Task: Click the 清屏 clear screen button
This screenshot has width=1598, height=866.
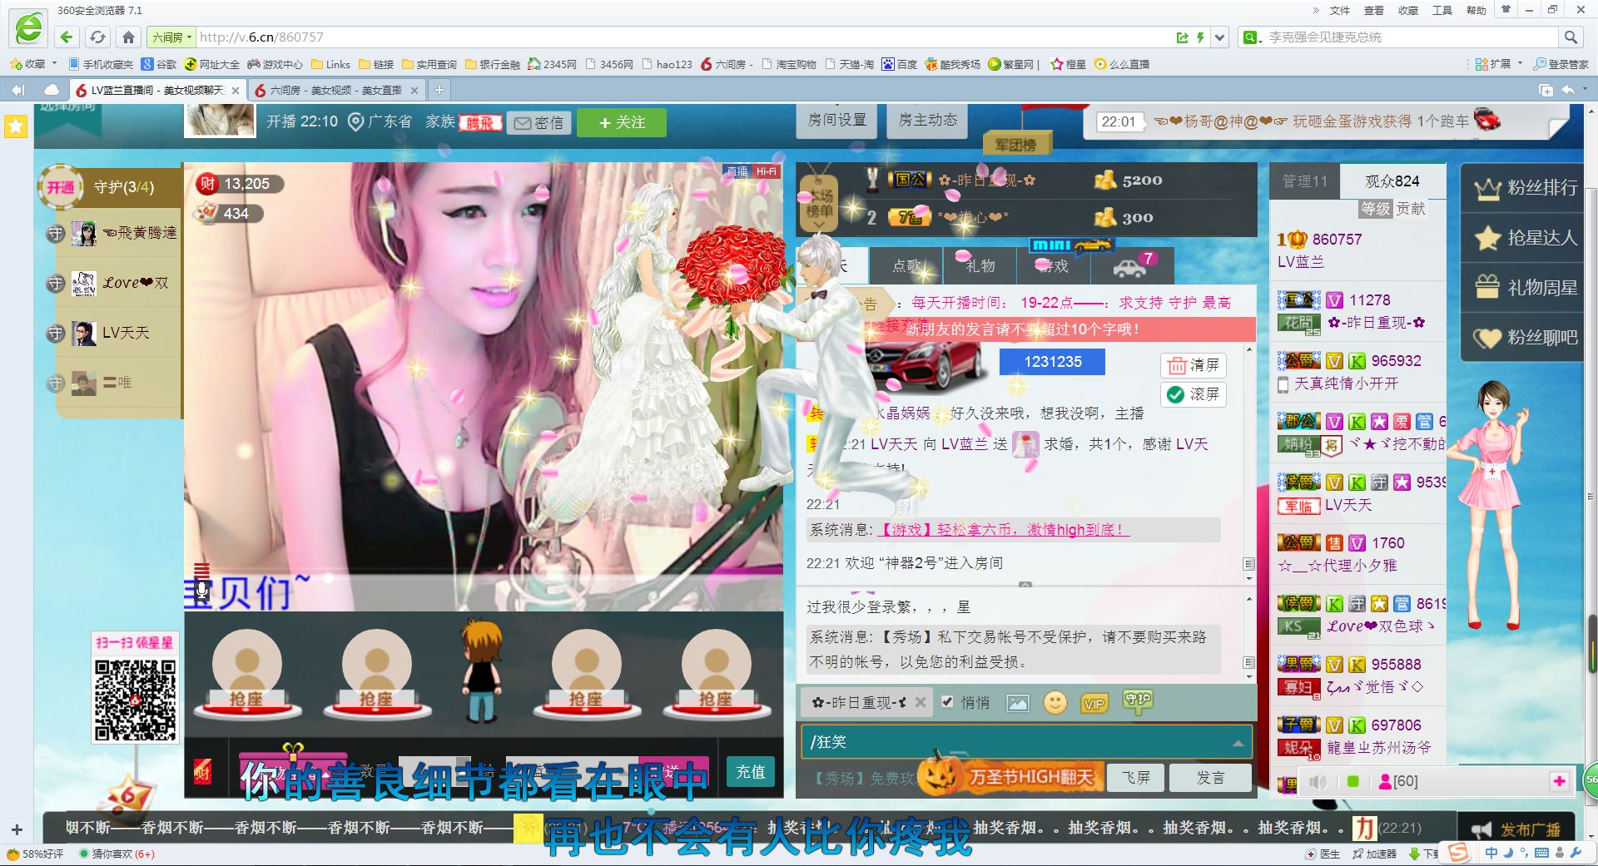Action: pyautogui.click(x=1194, y=365)
